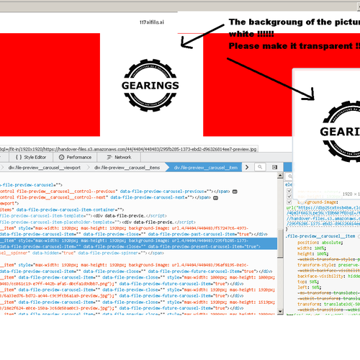Click the height 100% value
Screen dimensions: 360x360
click(321, 253)
